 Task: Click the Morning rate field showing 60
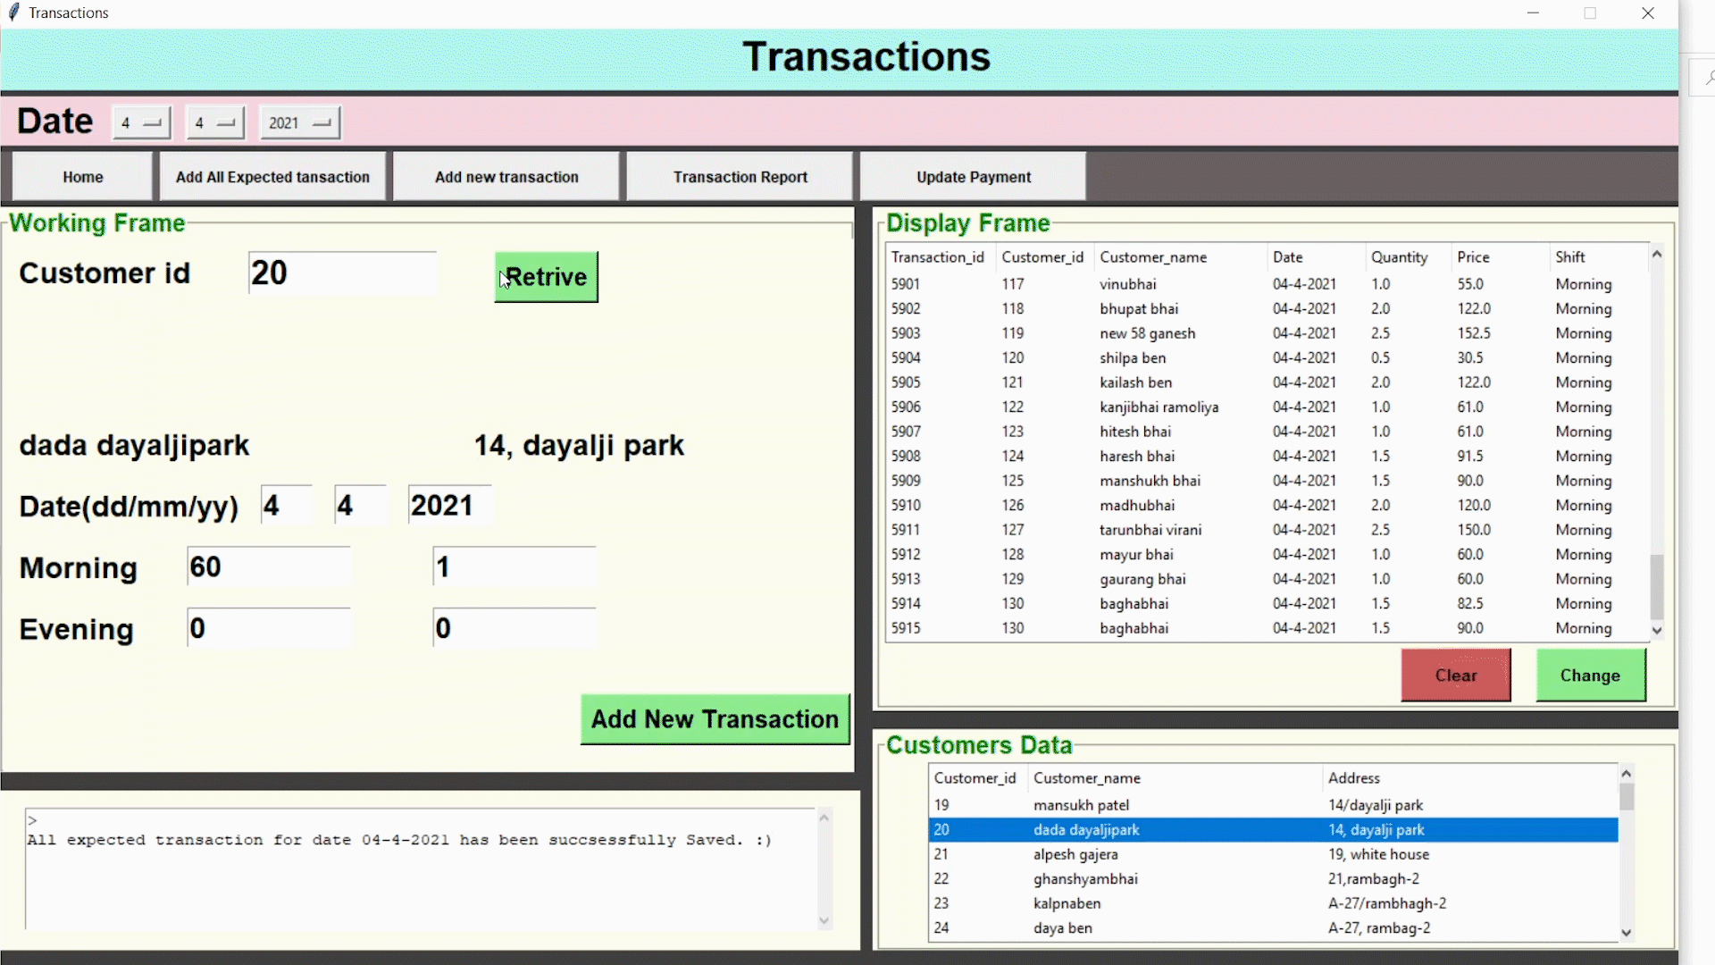(269, 566)
